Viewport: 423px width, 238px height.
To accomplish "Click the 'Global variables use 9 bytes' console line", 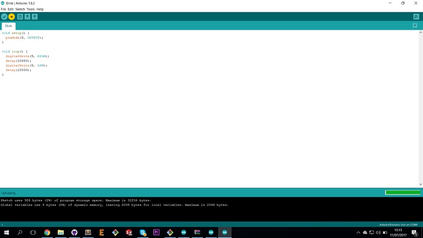I will (114, 205).
